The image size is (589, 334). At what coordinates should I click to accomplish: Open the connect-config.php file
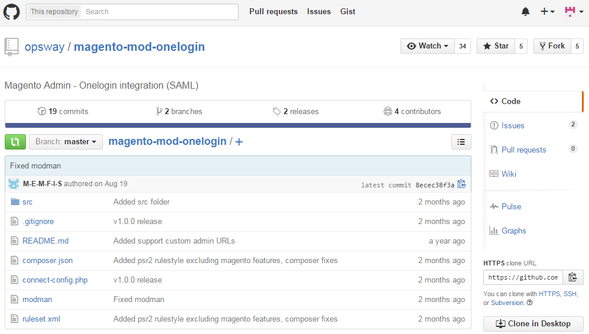[x=55, y=280]
